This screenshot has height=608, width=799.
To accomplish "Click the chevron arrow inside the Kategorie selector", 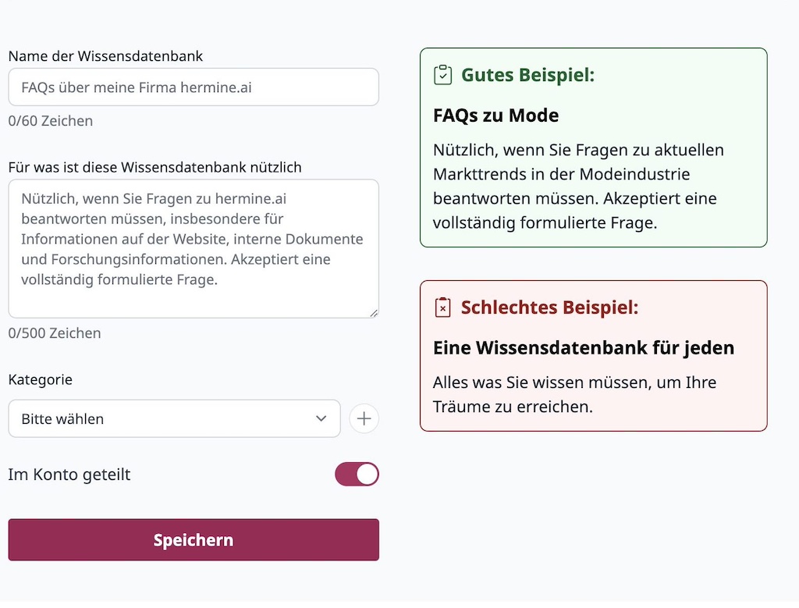I will tap(321, 419).
